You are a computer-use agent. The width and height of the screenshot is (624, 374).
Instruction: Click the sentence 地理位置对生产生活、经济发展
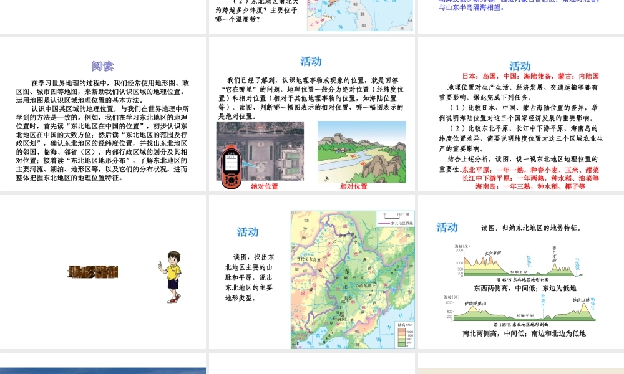click(519, 92)
